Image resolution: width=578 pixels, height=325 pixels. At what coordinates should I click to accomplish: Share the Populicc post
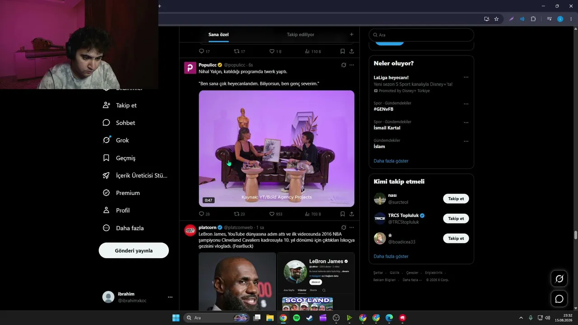click(352, 214)
